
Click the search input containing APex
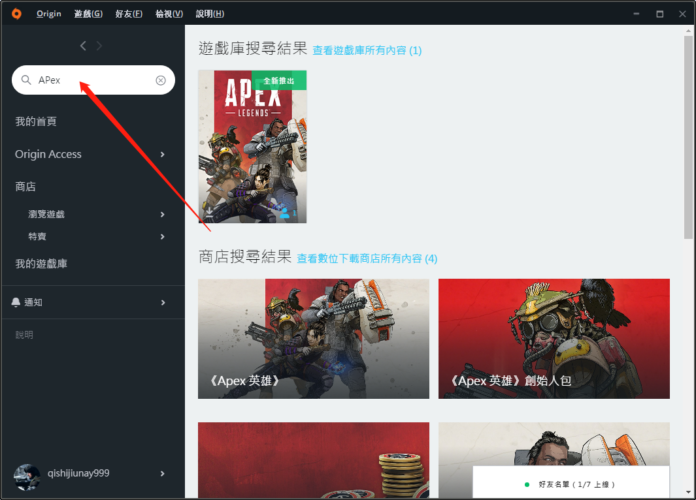[93, 80]
